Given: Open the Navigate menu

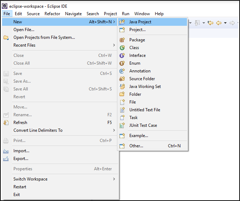Looking at the screenshot, I should click(73, 14).
